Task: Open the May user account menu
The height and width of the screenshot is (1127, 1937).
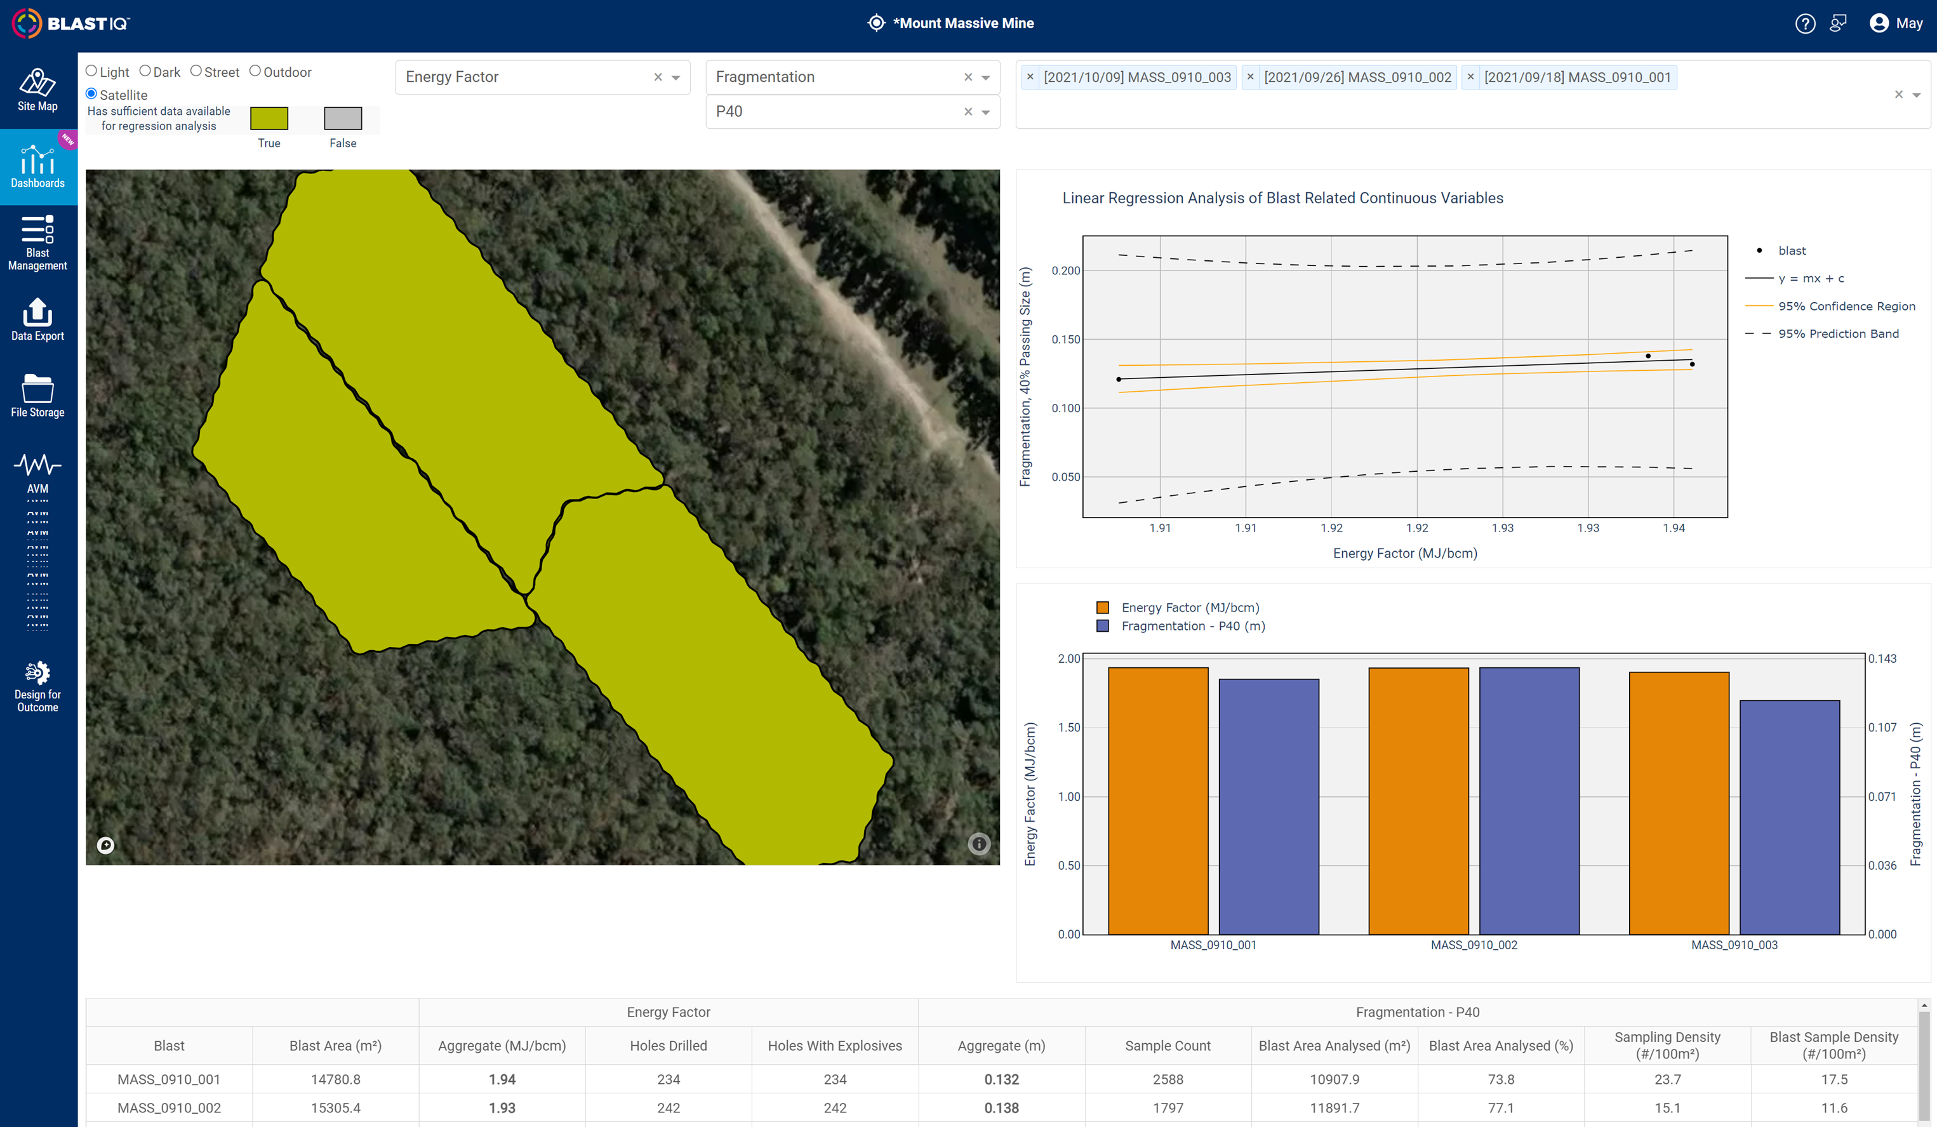Action: pos(1894,23)
